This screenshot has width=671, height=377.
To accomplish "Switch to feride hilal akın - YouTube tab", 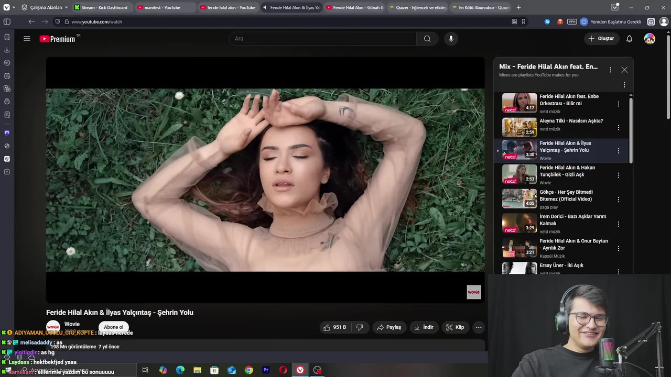I will click(228, 7).
